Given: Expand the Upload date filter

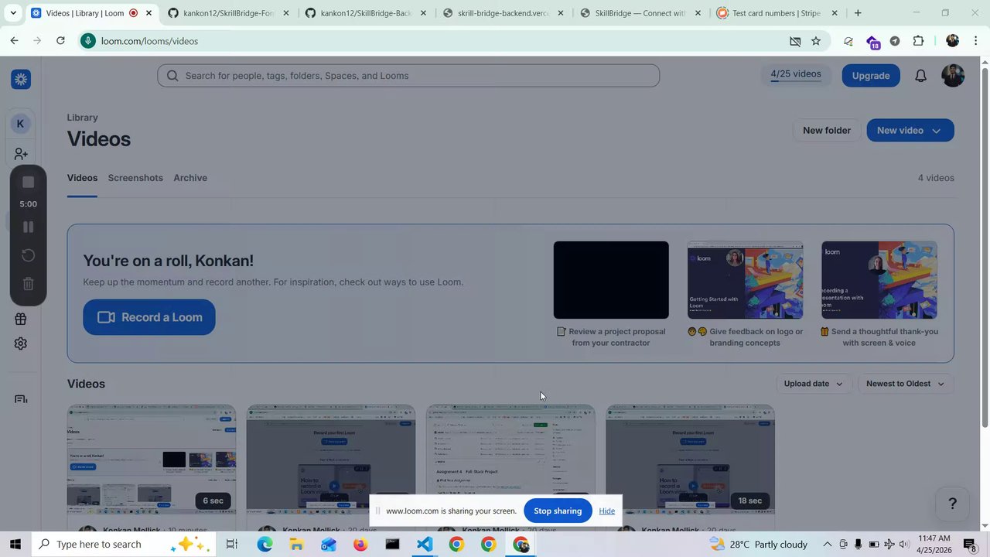Looking at the screenshot, I should click(813, 384).
